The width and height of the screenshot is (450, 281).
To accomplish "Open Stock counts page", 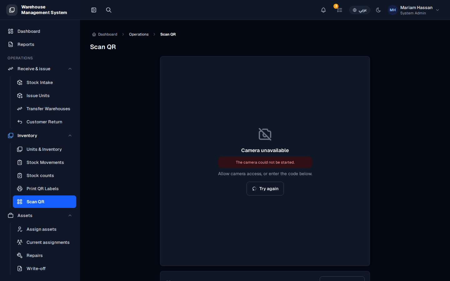I will 44,175.
